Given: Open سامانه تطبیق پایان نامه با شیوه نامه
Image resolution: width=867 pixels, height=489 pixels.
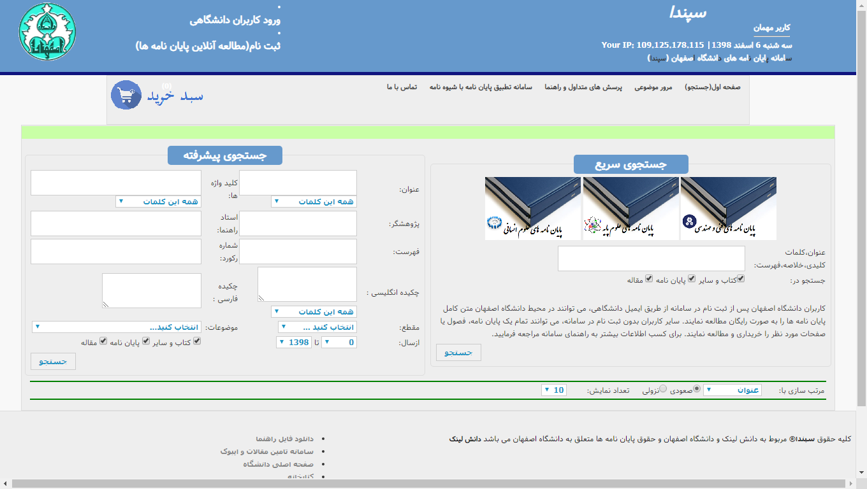Looking at the screenshot, I should click(x=481, y=87).
